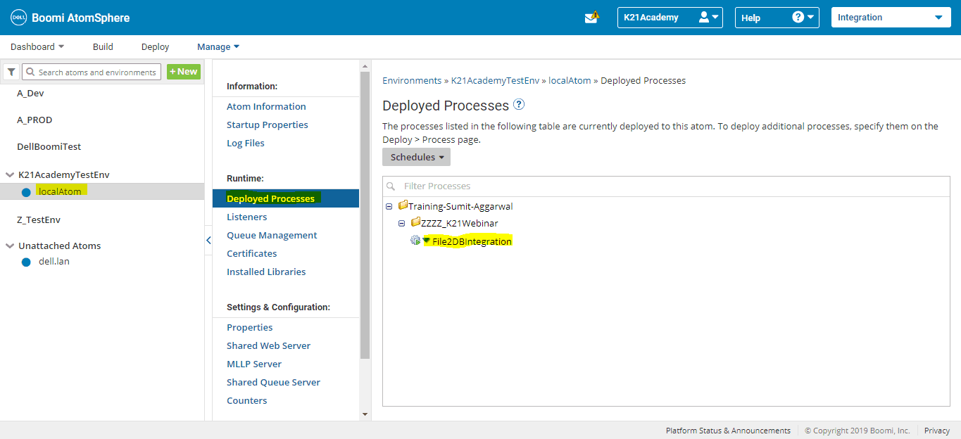
Task: Open Platform Status & Announcements
Action: [x=728, y=431]
